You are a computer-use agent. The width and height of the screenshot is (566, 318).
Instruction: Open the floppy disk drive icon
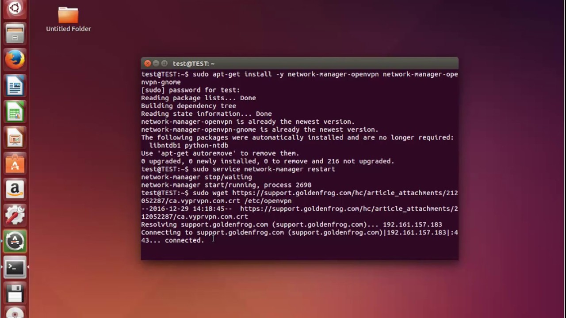pos(15,294)
